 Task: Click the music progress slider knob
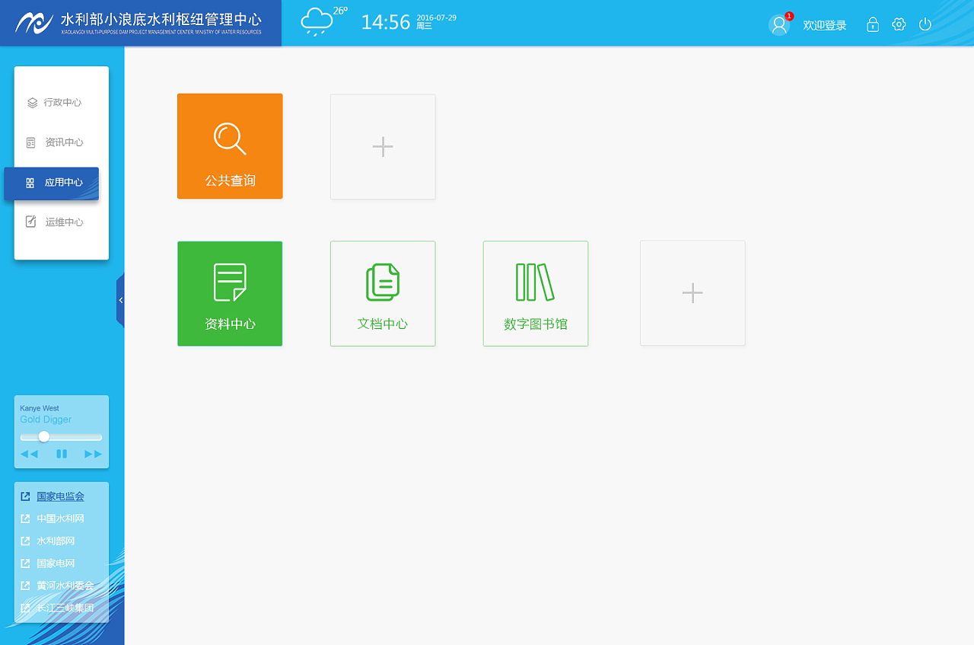(x=44, y=436)
